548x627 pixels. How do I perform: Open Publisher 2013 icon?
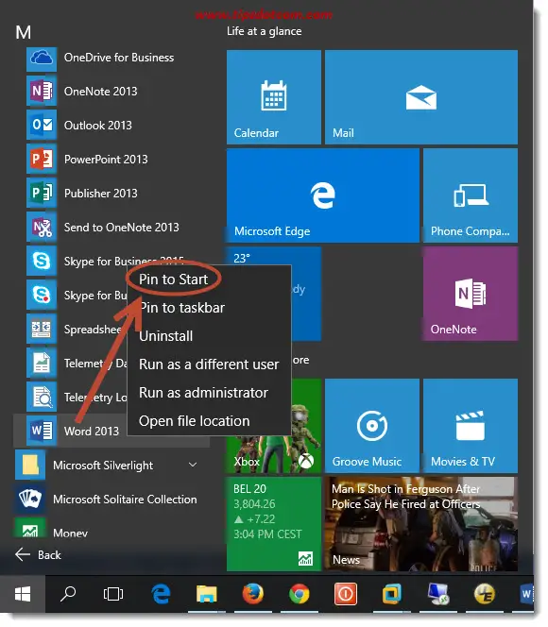click(x=42, y=194)
